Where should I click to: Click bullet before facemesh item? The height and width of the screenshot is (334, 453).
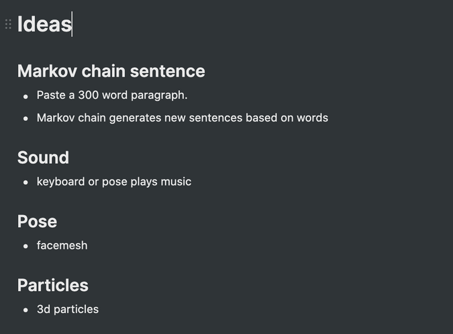coord(26,246)
